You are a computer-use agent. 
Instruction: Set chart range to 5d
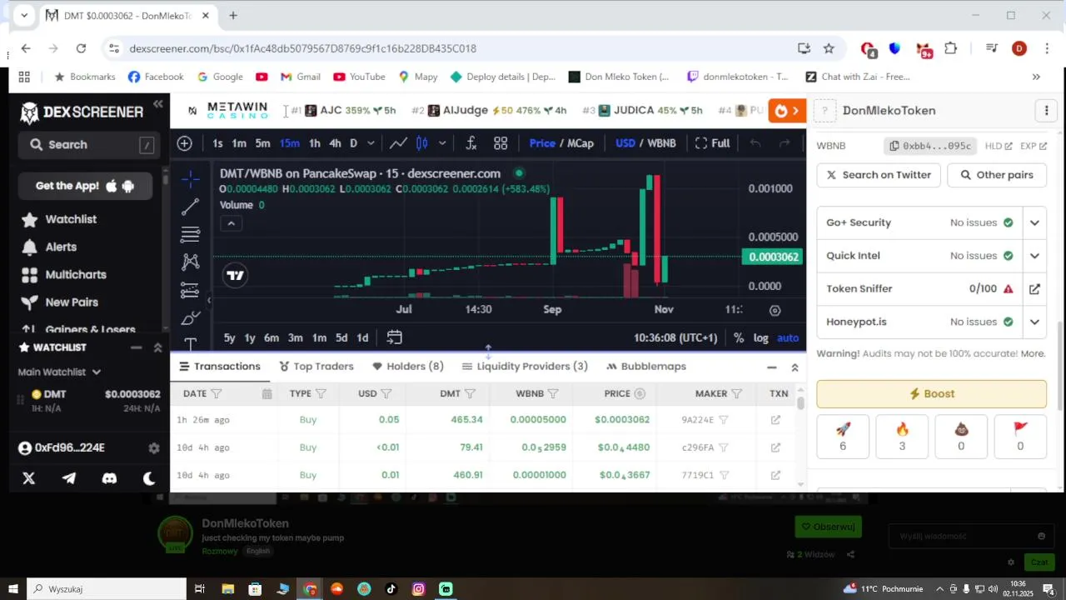click(x=341, y=337)
